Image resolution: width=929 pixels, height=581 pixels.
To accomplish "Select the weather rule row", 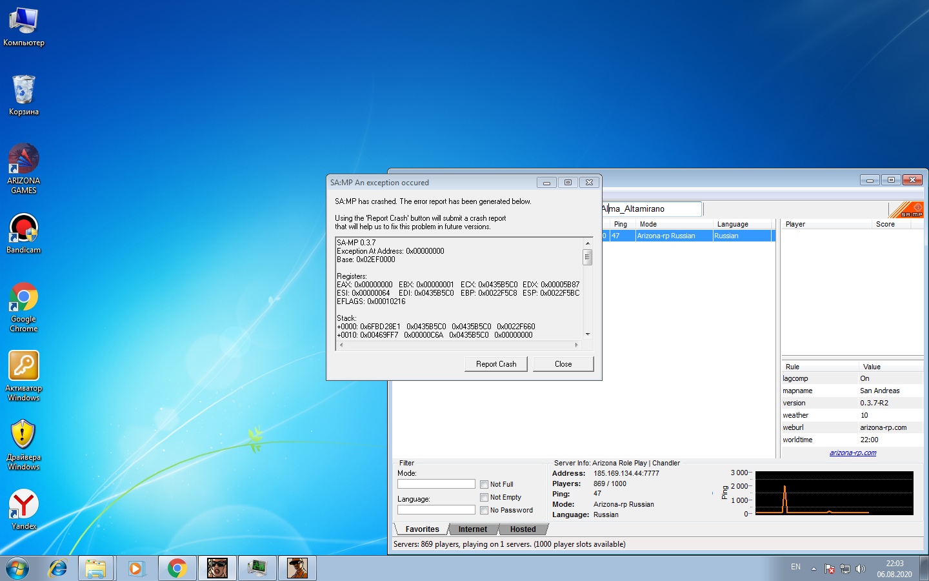I will (x=852, y=415).
